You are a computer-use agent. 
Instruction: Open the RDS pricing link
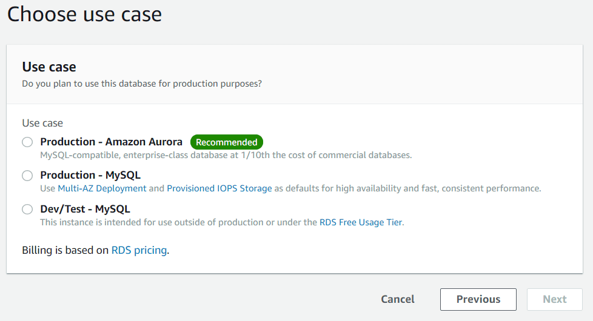(139, 250)
